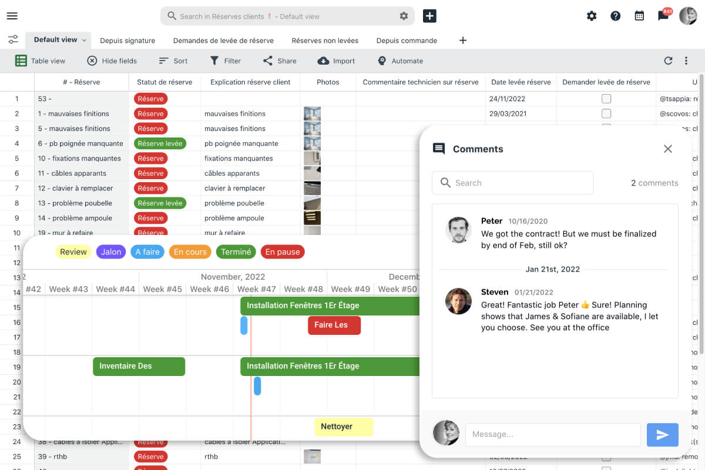Send the comment with the paper plane icon
The height and width of the screenshot is (470, 705).
[662, 435]
